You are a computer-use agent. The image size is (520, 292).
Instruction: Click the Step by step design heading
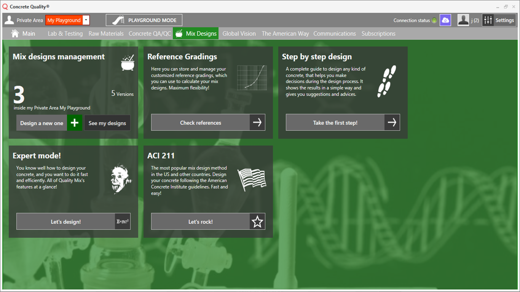tap(317, 57)
